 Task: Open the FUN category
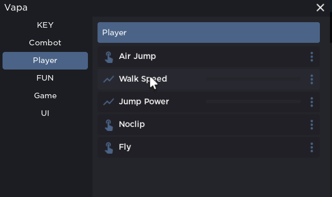pos(45,78)
